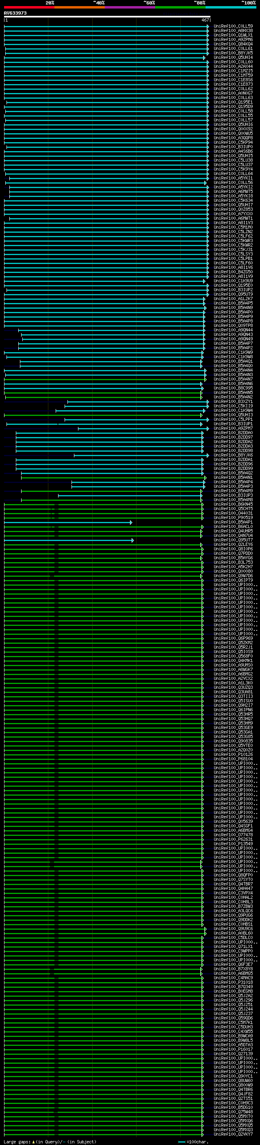Select hit label UniRef100_C5LPP1

233,420
